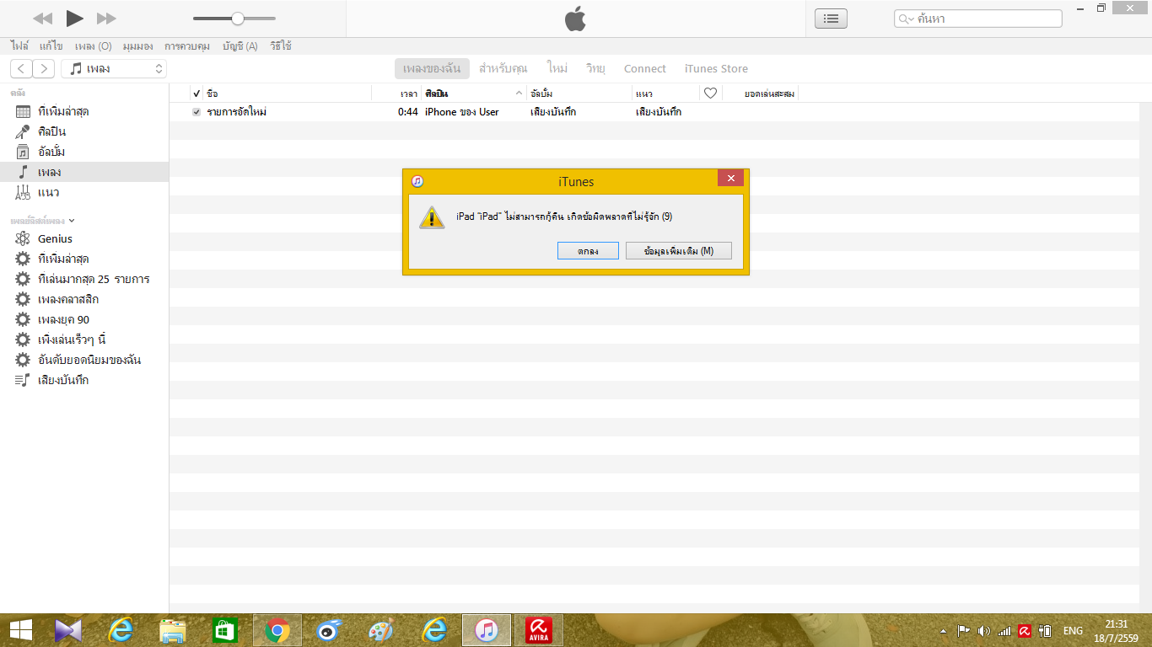Switch to the iTunes Store tab
Screen dimensions: 1152x647
pyautogui.click(x=716, y=69)
